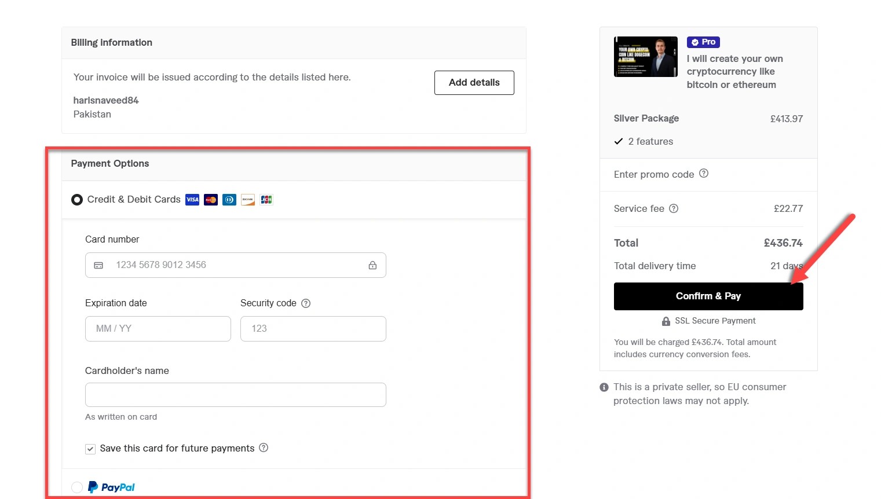Viewport: 881px width, 499px height.
Task: Click the Diners Club card icon
Action: coord(229,200)
